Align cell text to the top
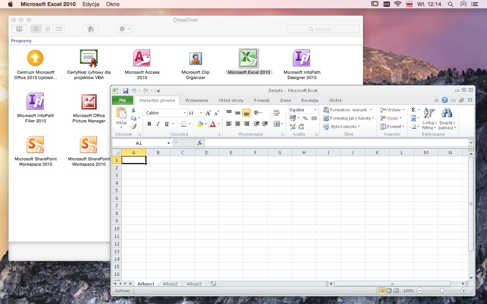487x304 pixels. pyautogui.click(x=229, y=113)
